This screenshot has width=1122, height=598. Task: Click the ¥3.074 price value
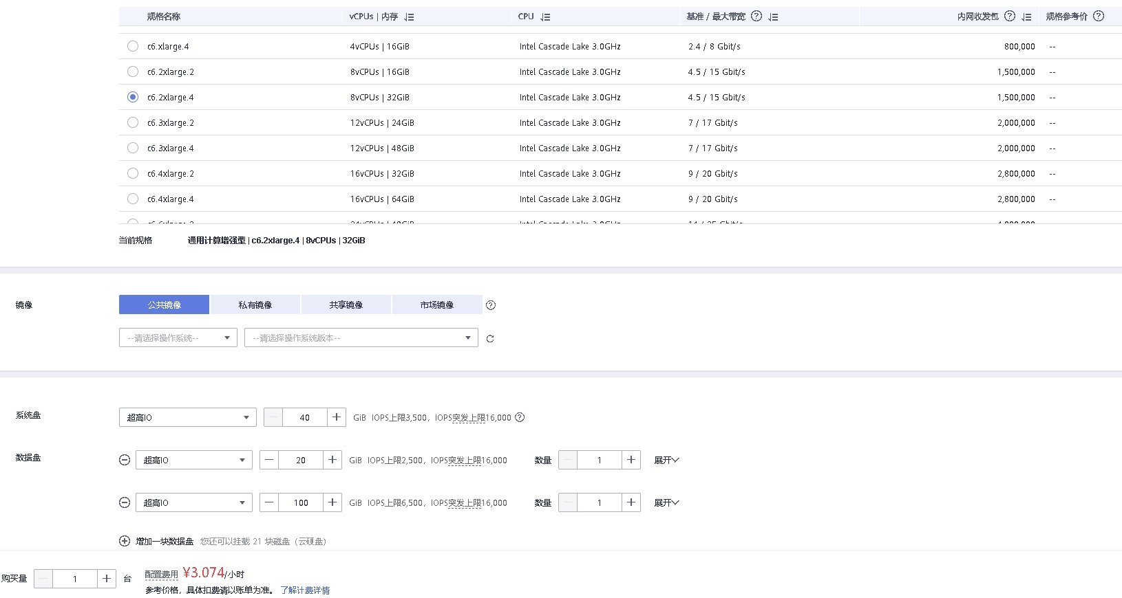[204, 573]
